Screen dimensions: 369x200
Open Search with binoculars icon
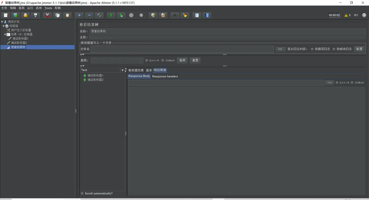pos(175,15)
